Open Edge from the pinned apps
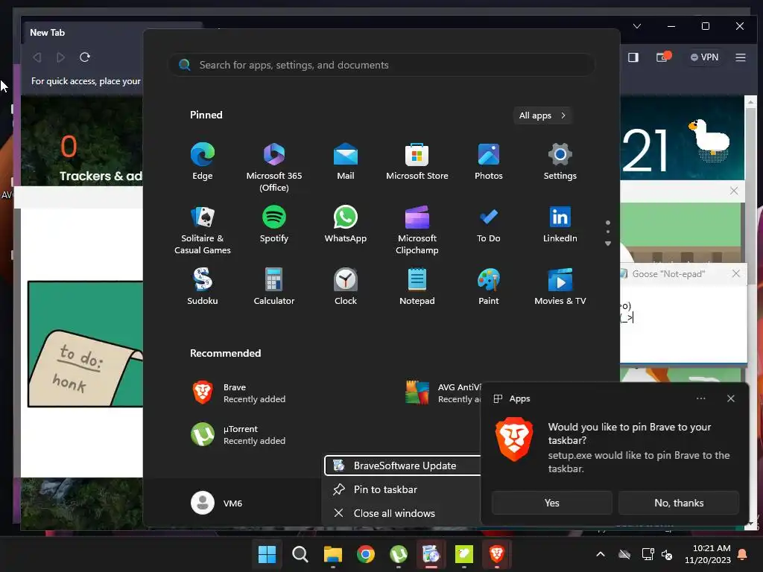The width and height of the screenshot is (763, 572). click(x=203, y=162)
